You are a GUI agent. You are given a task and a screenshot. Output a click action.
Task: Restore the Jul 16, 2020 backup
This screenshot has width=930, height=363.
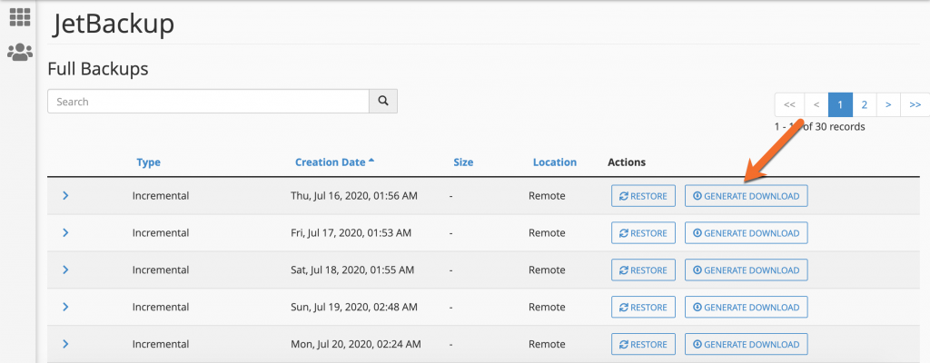coord(643,196)
